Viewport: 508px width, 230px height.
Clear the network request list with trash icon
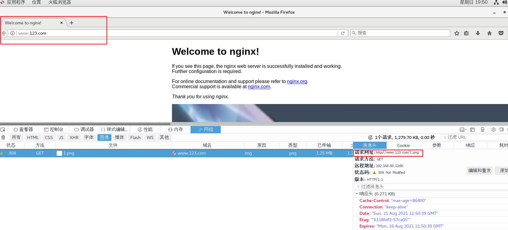[3, 138]
